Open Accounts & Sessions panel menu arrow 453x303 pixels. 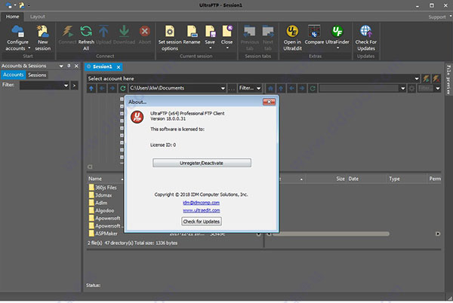[61, 66]
